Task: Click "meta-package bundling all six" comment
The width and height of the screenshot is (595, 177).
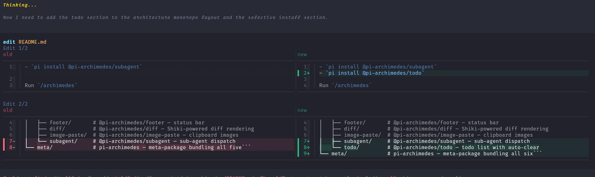Action: coord(488,153)
